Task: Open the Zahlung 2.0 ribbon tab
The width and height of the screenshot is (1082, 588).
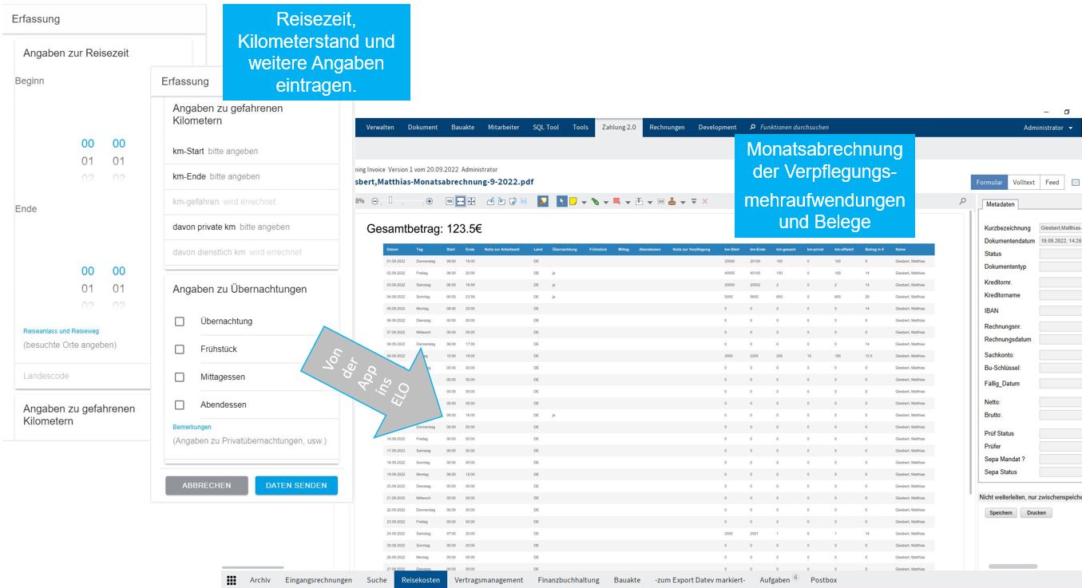Action: [619, 127]
